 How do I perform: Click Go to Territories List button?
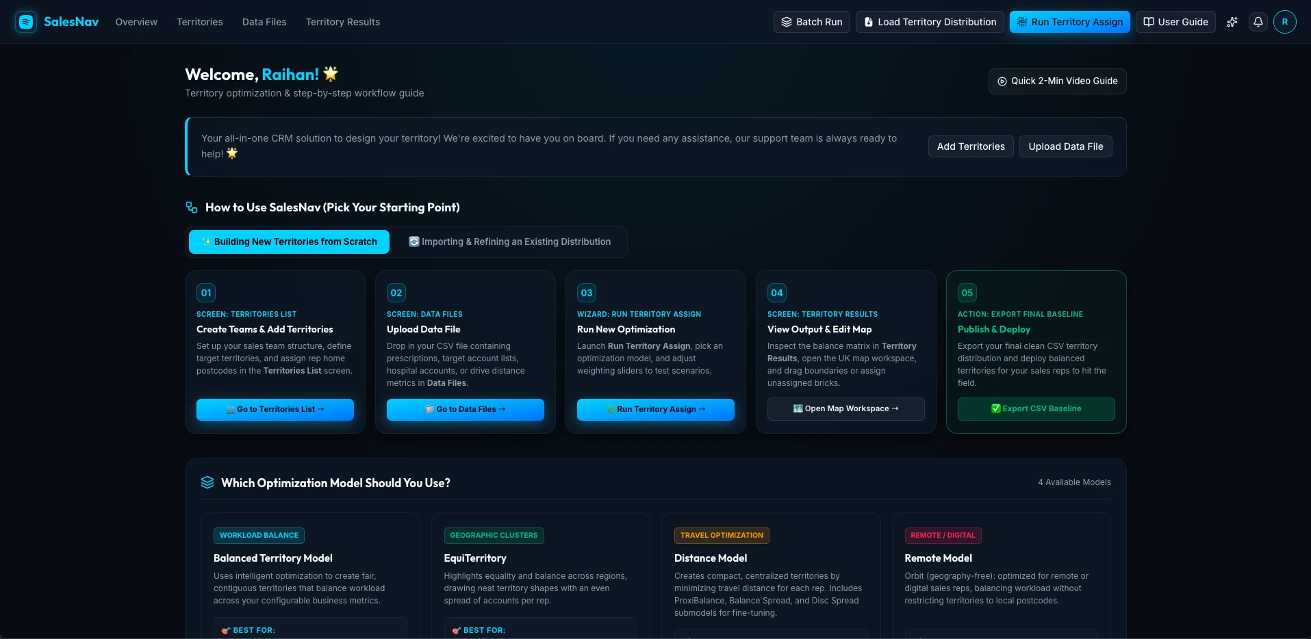275,409
